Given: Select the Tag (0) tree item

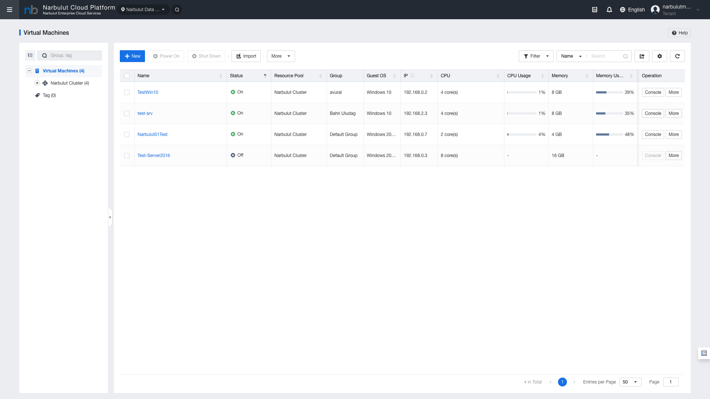Looking at the screenshot, I should click(x=49, y=95).
